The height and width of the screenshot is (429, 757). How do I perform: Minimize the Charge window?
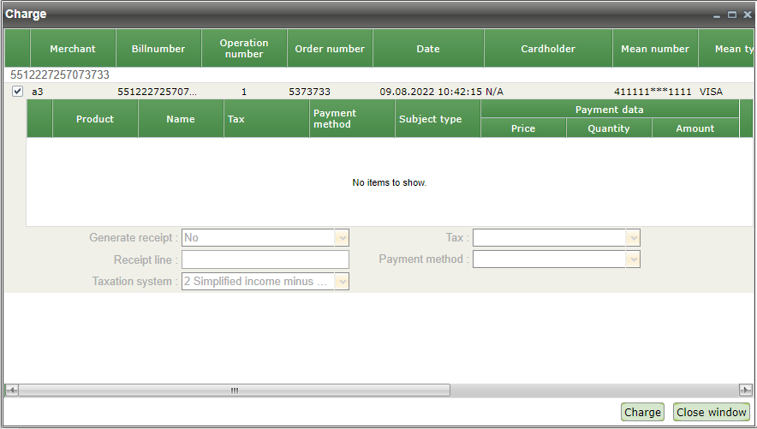point(717,15)
